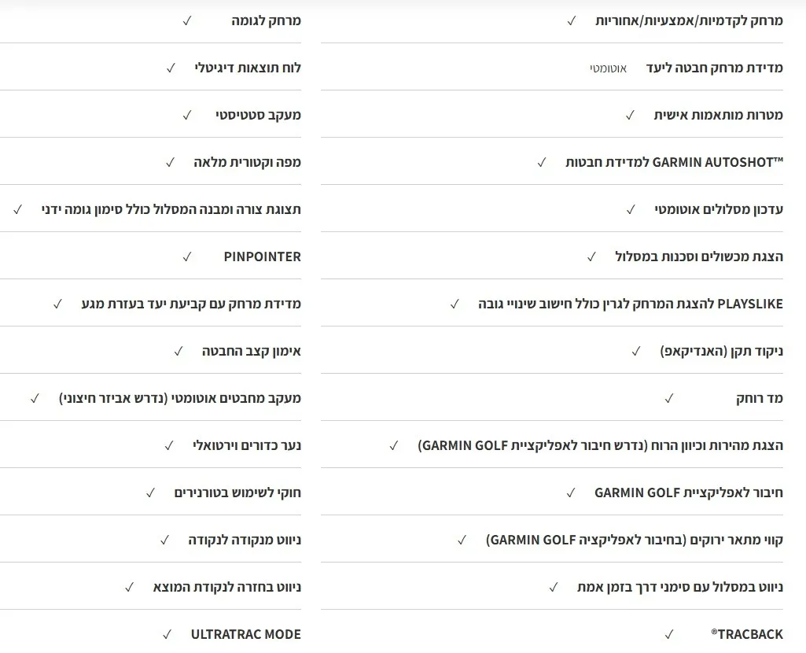Select the ULTRATRAC MODE label text
The image size is (806, 653).
[x=245, y=634]
